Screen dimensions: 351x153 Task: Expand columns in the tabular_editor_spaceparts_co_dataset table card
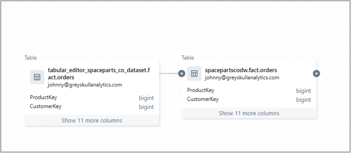tap(92, 120)
